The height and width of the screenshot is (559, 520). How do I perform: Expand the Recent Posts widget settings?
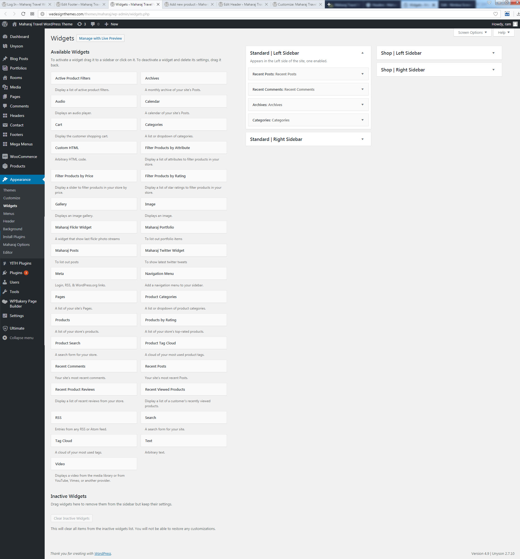[x=362, y=74]
